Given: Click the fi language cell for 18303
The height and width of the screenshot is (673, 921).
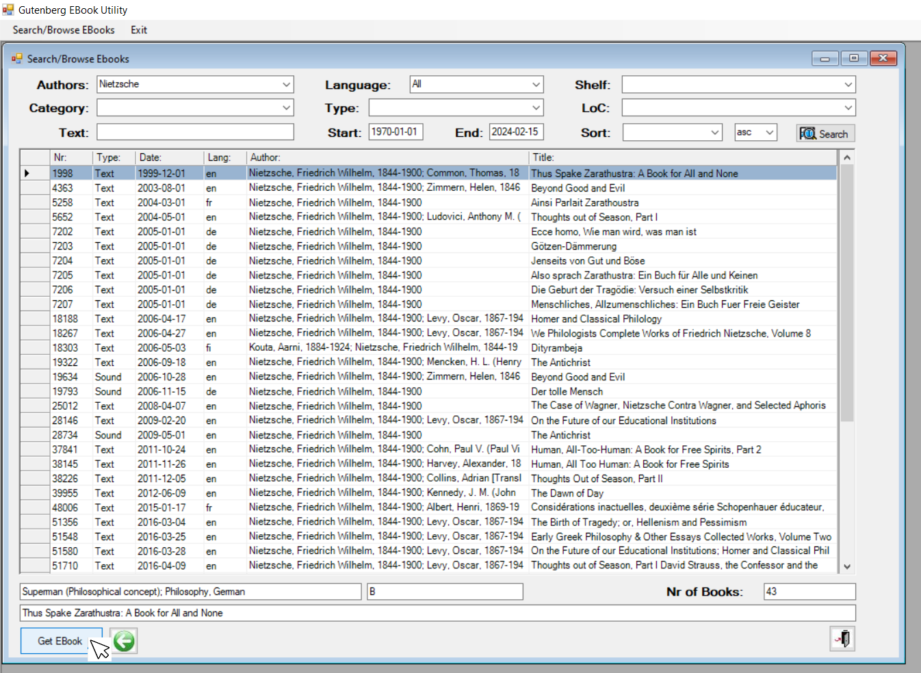Looking at the screenshot, I should point(225,348).
